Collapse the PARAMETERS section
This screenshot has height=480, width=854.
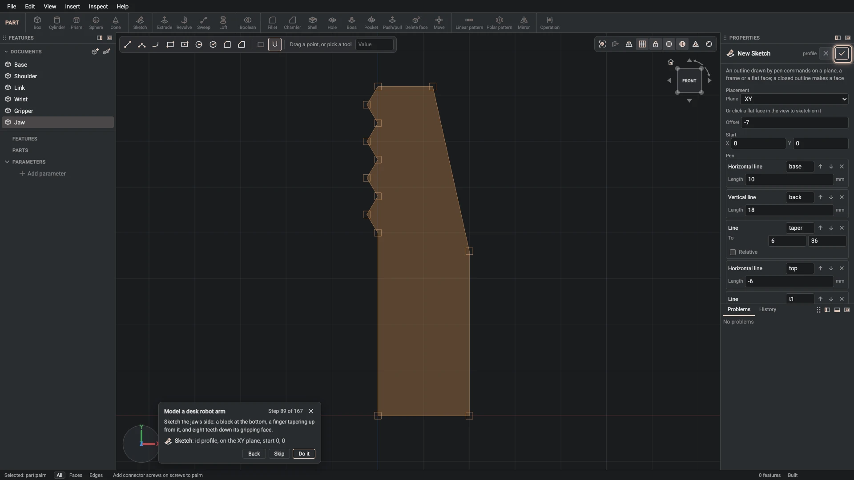(x=7, y=162)
